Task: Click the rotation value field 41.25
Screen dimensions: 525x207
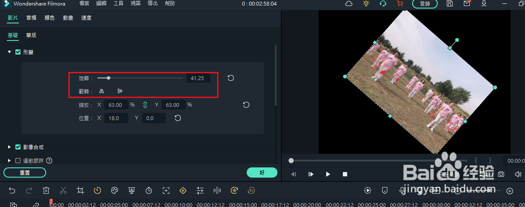Action: (x=198, y=78)
